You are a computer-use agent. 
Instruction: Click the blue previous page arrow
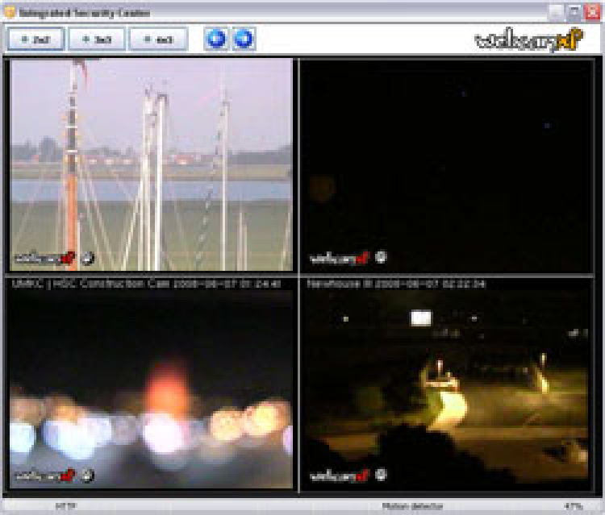[x=215, y=39]
